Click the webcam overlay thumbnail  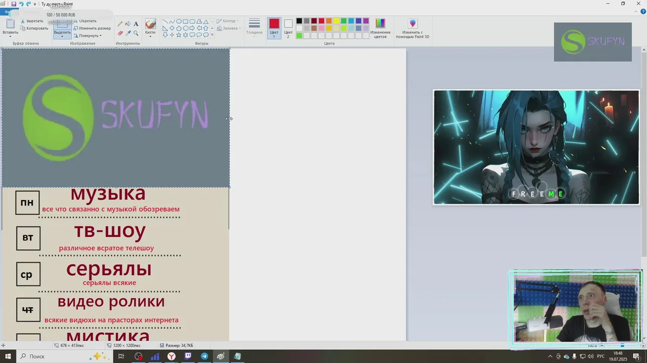(x=577, y=308)
